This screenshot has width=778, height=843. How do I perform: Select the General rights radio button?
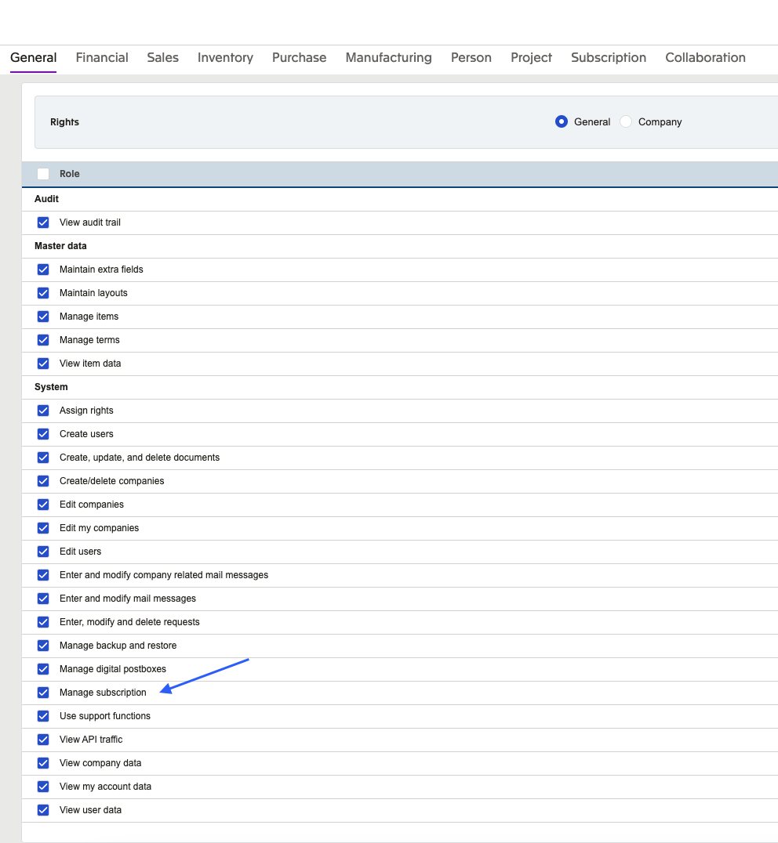562,121
